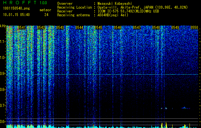Click the Receiving antenna field label
Screen dimensions: 201x128
(73, 15)
